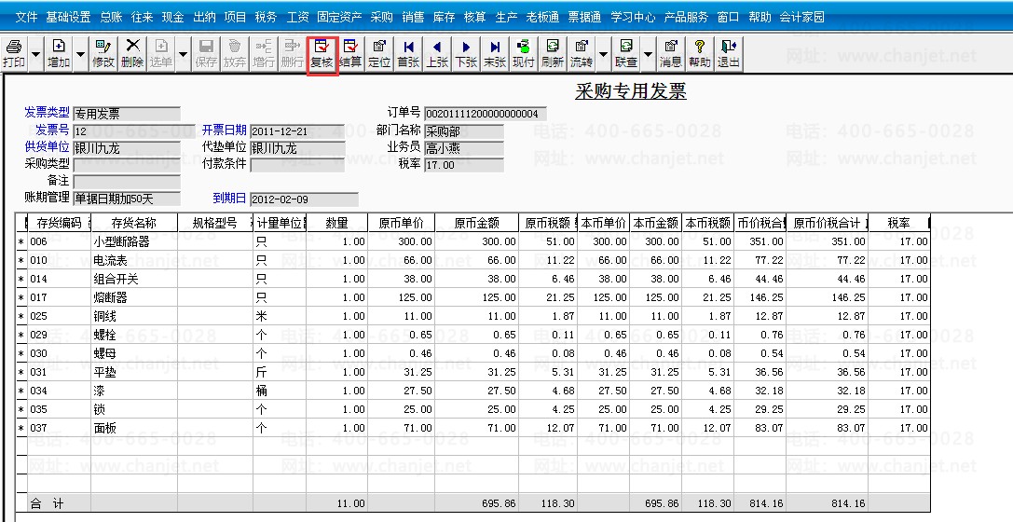Open the 采购 menu

(382, 18)
